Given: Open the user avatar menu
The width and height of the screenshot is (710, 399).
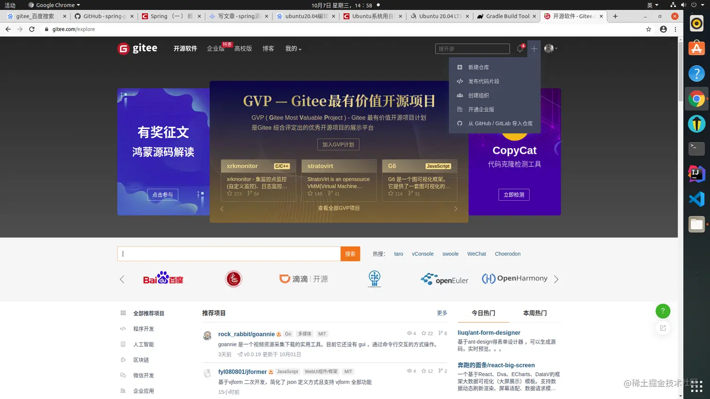Looking at the screenshot, I should click(x=550, y=48).
